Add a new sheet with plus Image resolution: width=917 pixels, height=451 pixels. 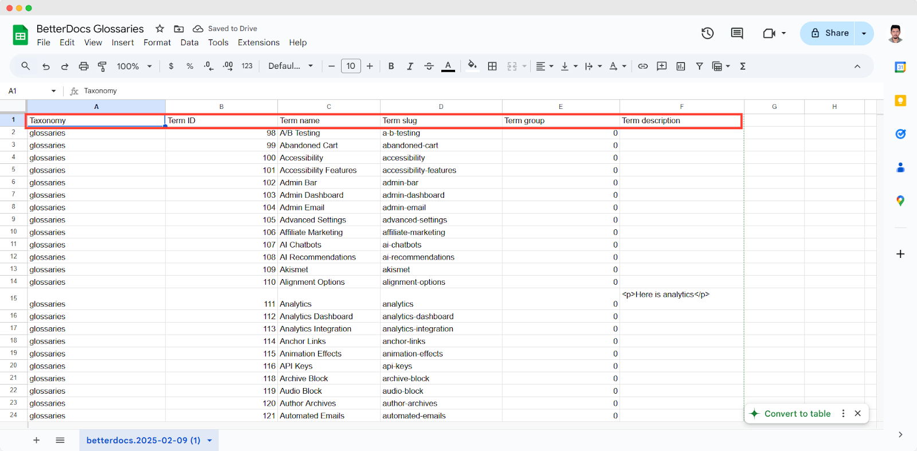click(x=36, y=440)
